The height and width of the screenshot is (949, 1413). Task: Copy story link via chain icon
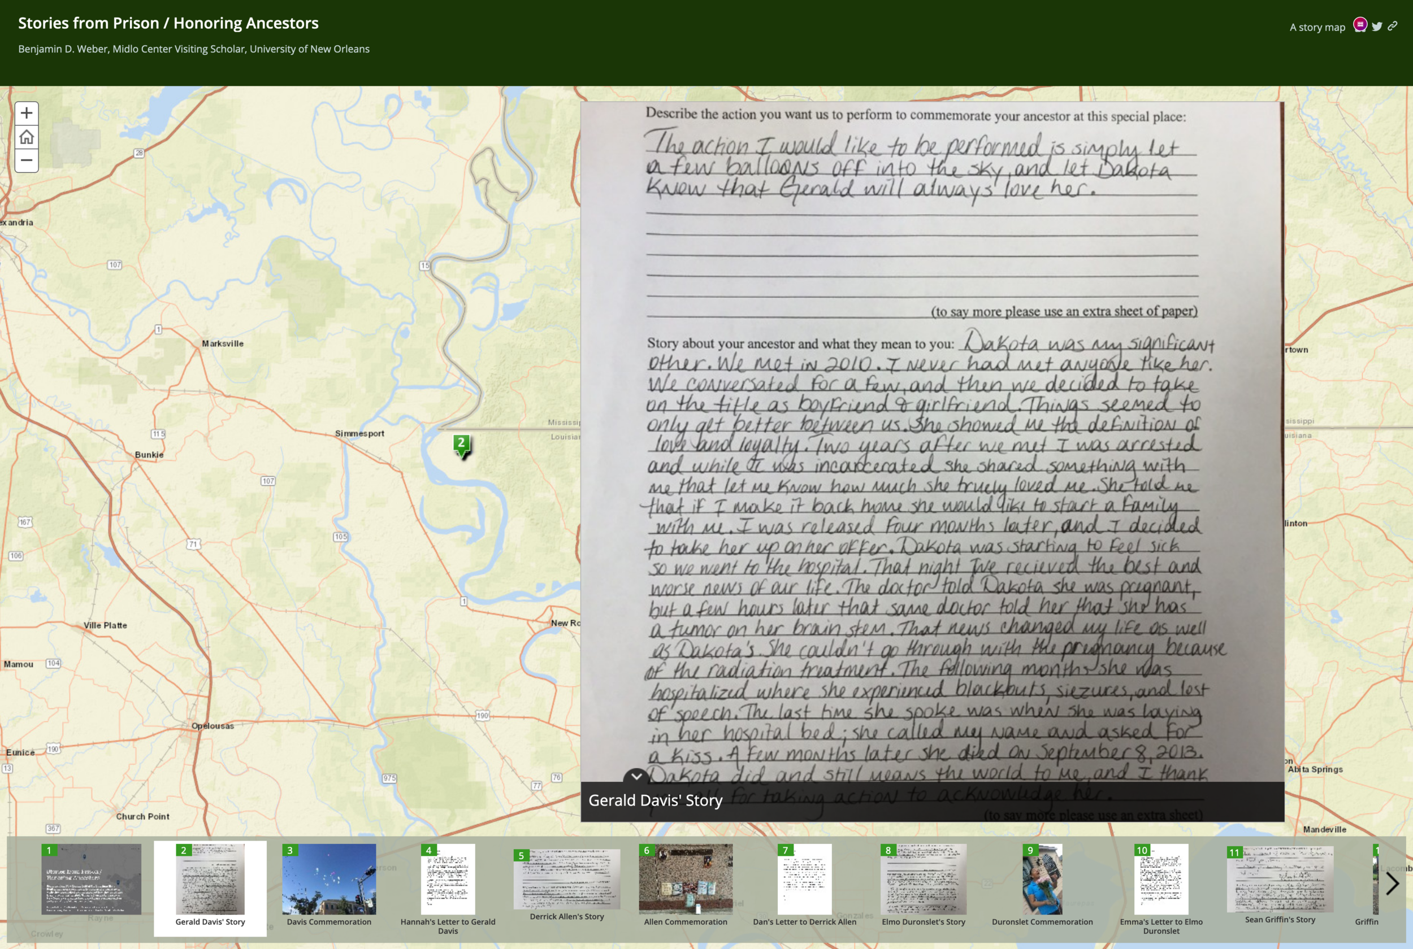point(1393,26)
